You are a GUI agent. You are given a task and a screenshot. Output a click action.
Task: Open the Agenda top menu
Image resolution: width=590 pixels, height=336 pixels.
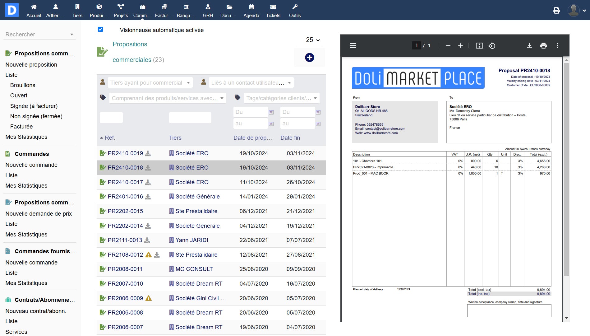pos(251,10)
